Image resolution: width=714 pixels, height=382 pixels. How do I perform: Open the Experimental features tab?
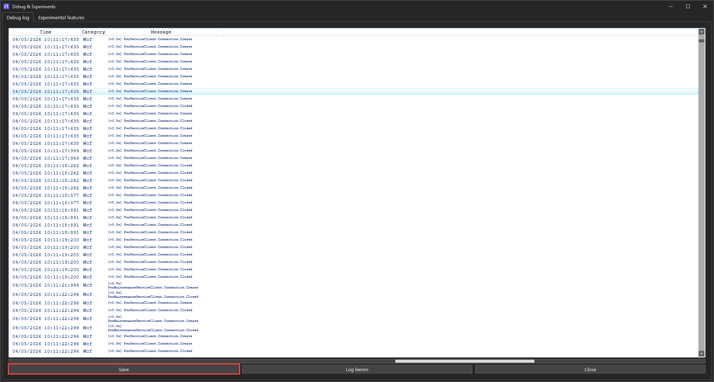[x=61, y=17]
